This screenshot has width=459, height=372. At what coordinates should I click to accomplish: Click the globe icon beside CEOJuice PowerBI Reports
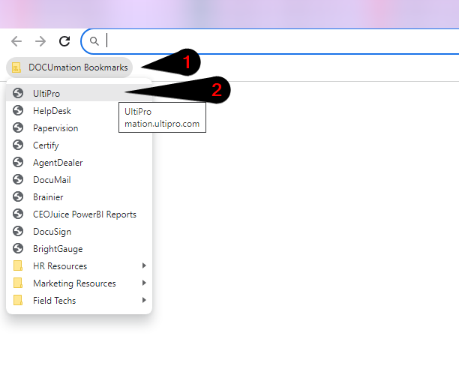coord(18,214)
